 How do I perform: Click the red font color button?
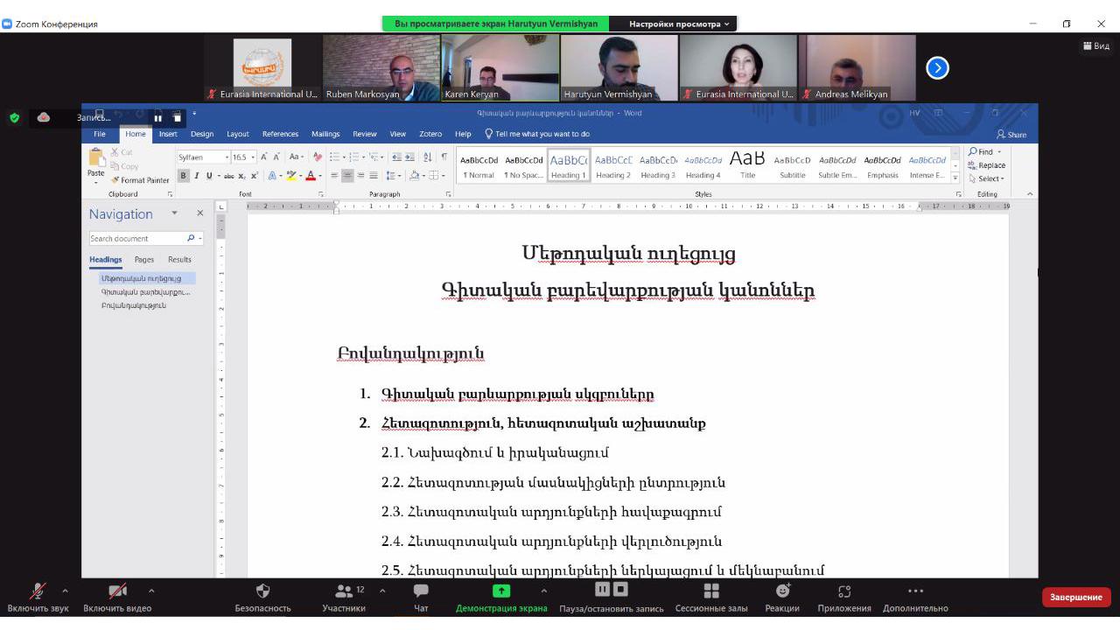click(309, 176)
